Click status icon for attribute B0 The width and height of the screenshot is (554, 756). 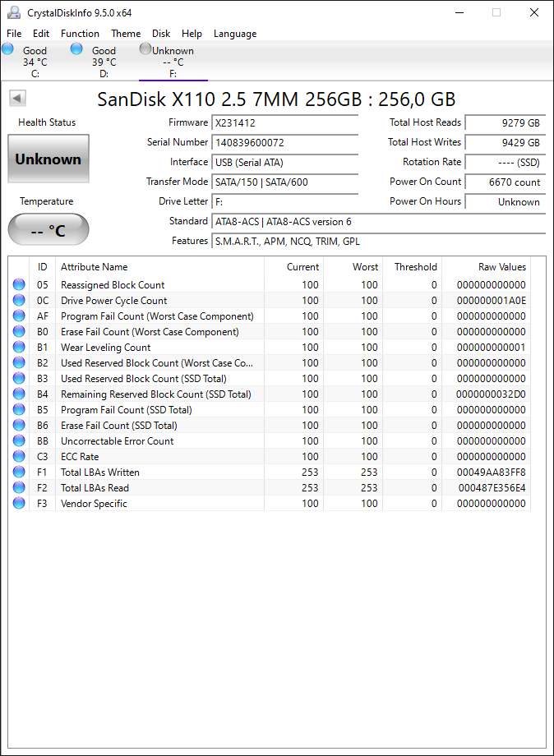click(x=19, y=331)
